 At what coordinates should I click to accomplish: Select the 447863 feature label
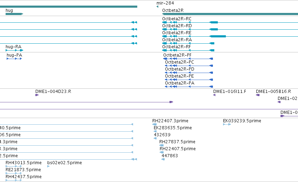click(170, 156)
